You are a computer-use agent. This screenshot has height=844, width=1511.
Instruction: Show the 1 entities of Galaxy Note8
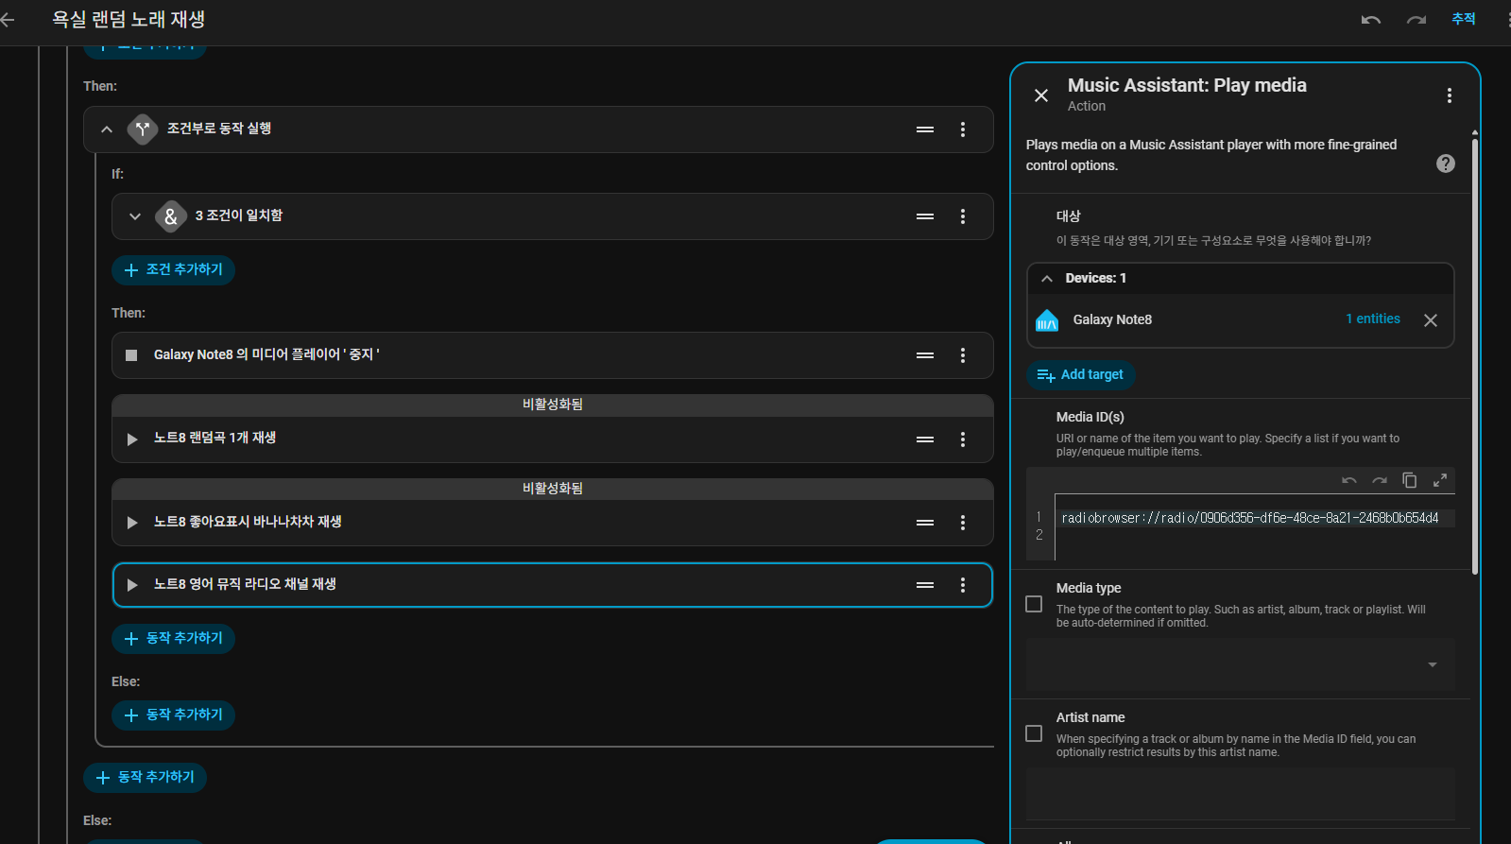[1373, 319]
